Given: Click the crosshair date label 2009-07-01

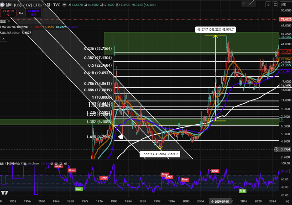Looking at the screenshot, I should pos(220,201).
